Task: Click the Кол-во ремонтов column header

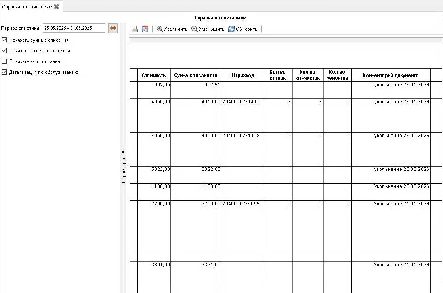Action: tap(337, 75)
